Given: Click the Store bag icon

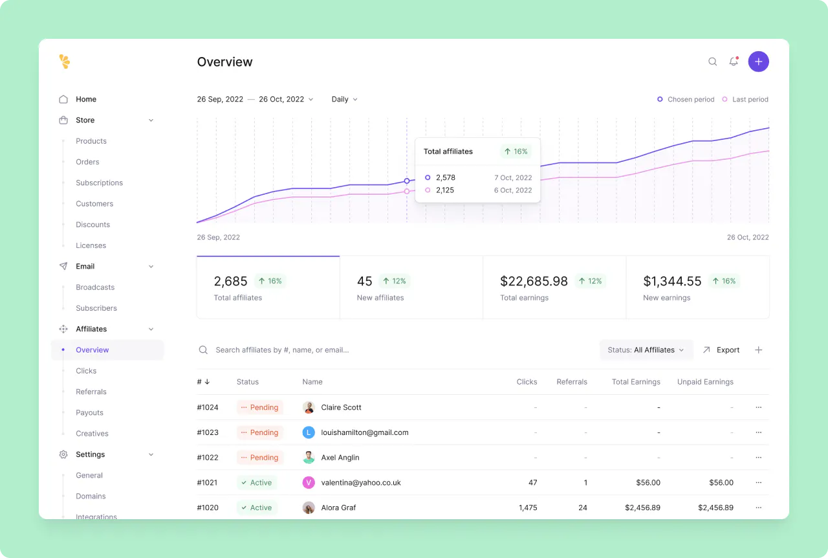Looking at the screenshot, I should click(63, 120).
